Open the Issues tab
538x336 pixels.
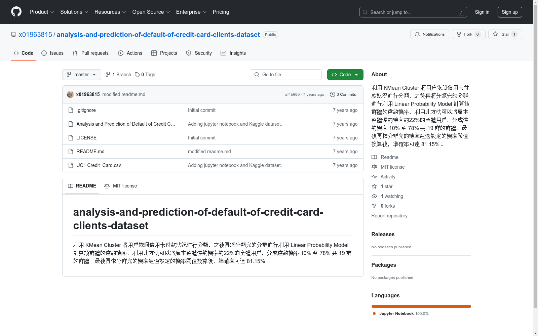click(x=52, y=53)
